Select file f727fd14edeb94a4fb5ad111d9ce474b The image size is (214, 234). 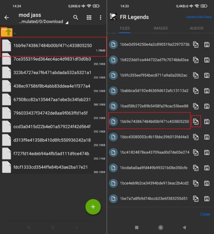pos(53,154)
